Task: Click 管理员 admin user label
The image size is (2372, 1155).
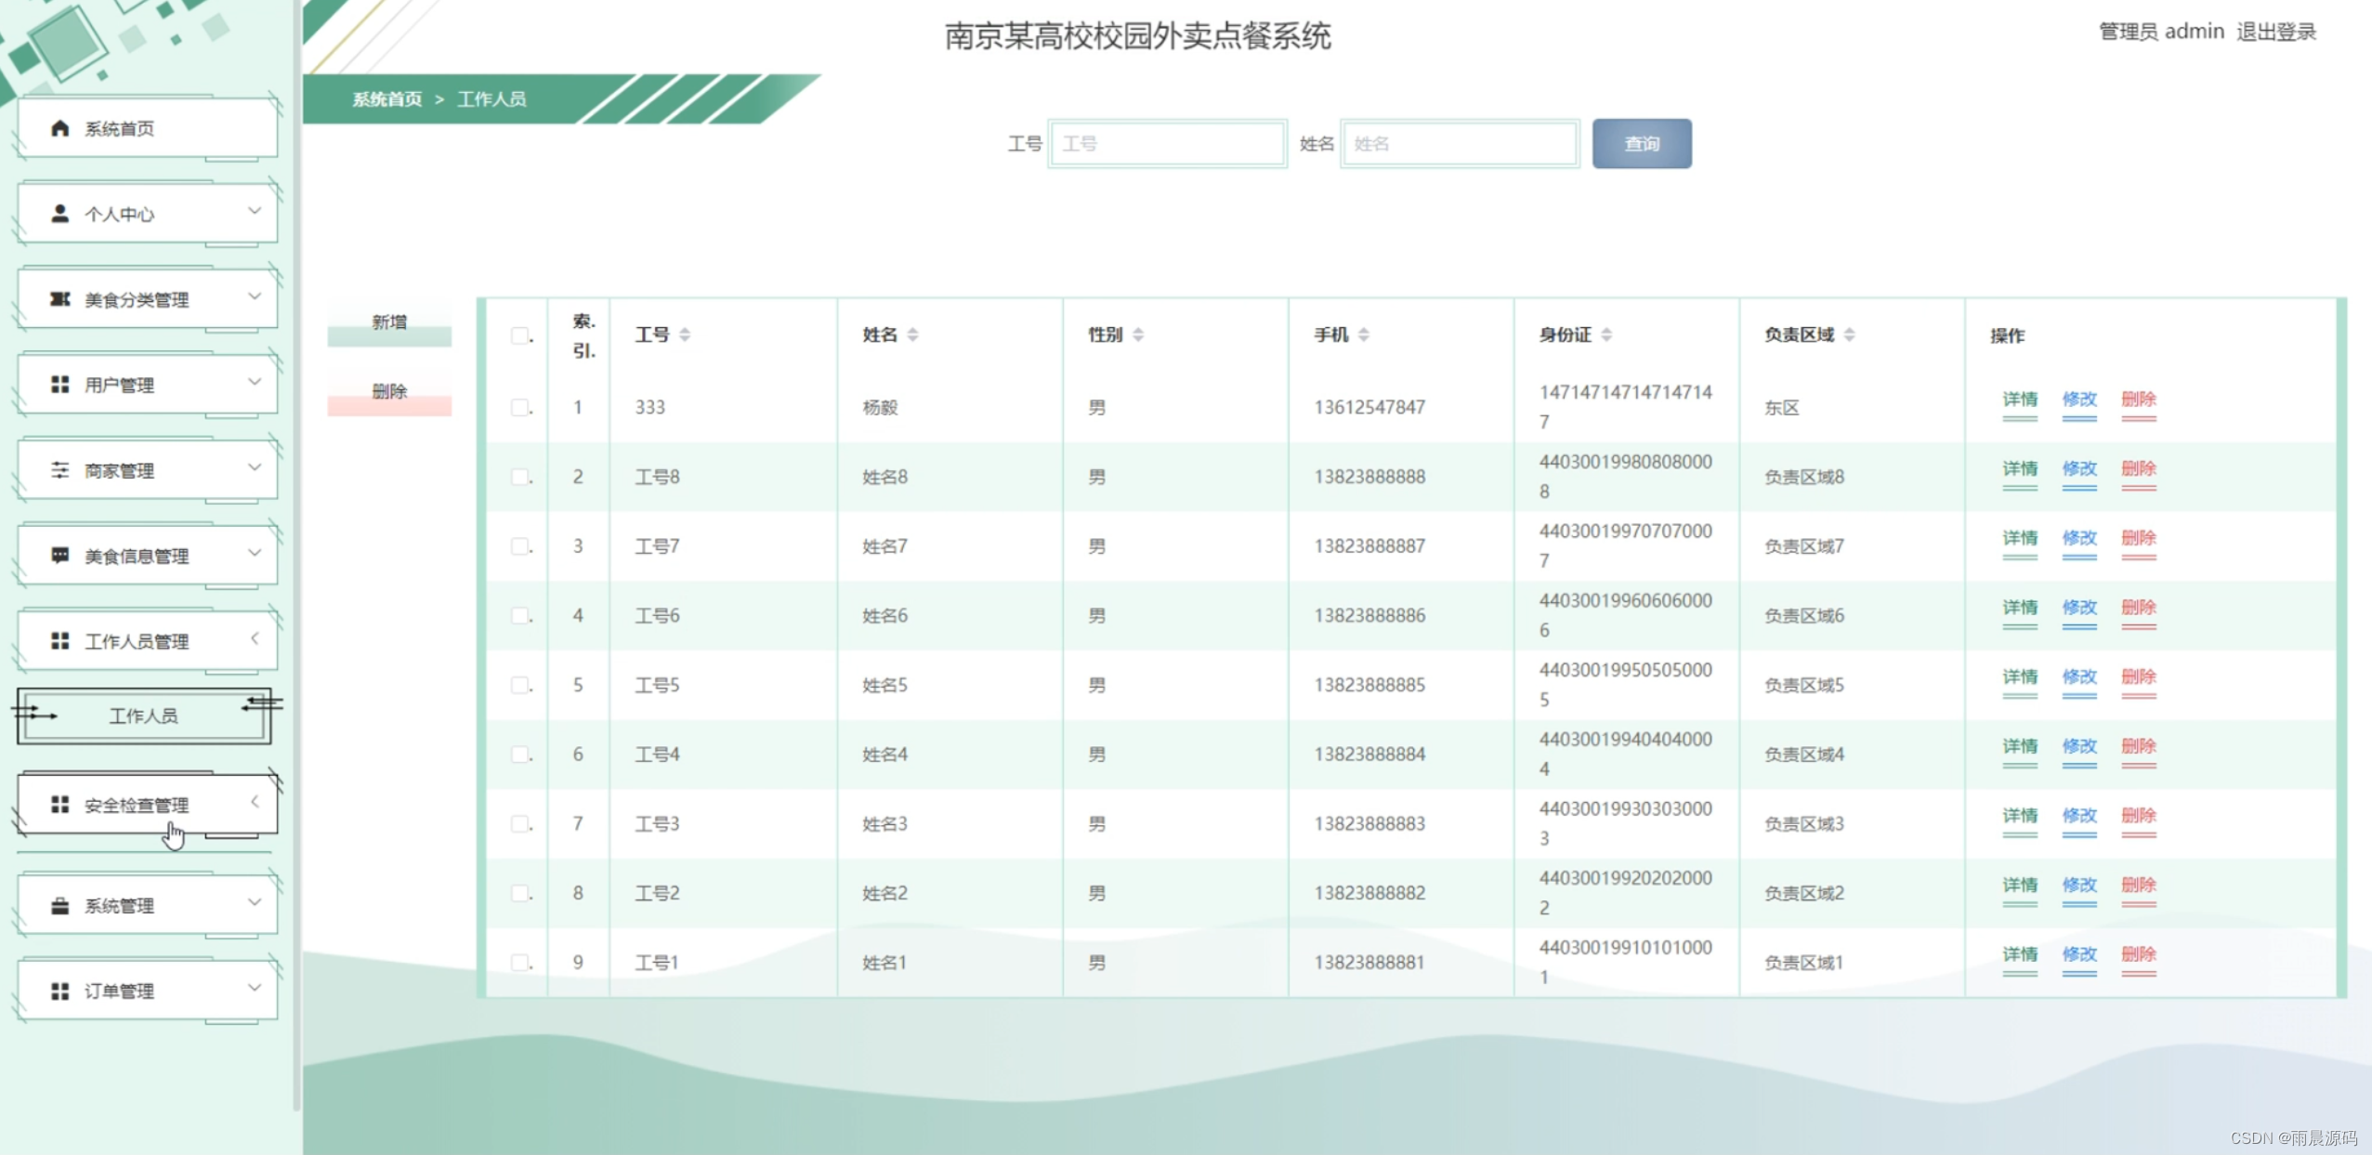Action: coord(2161,32)
